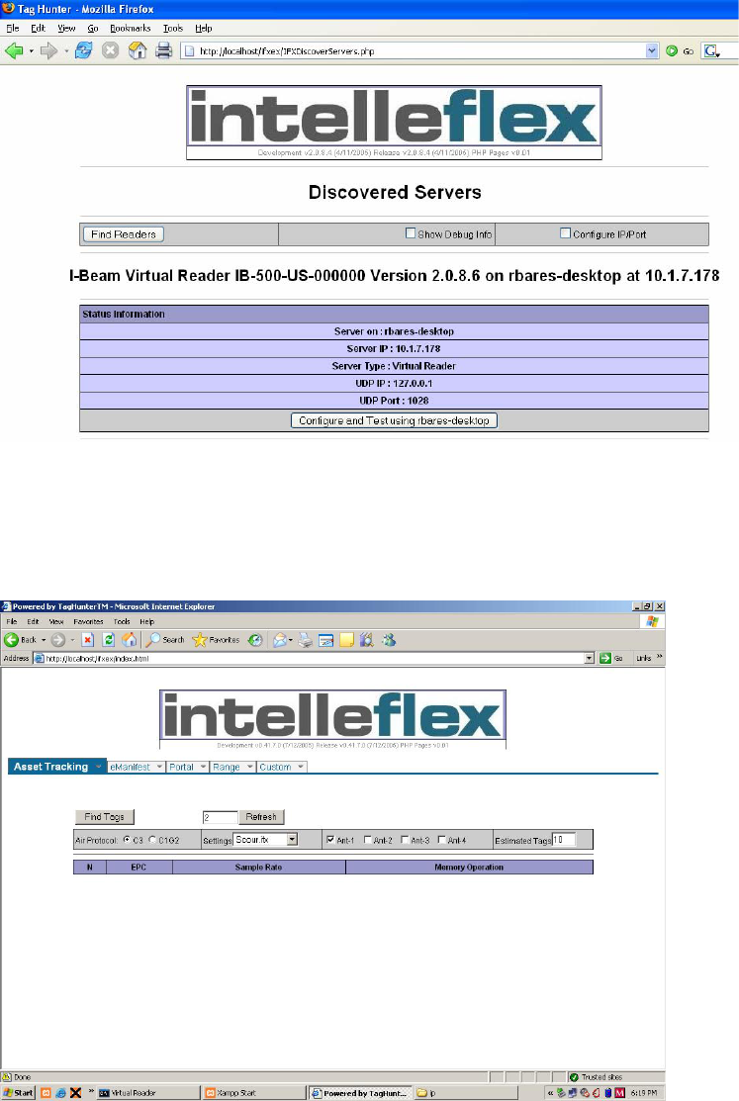The height and width of the screenshot is (1101, 739).
Task: Click the Find Tags button
Action: (x=104, y=817)
